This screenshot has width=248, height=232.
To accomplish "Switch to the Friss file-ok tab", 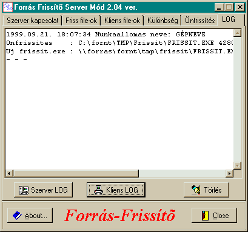I will pos(81,21).
